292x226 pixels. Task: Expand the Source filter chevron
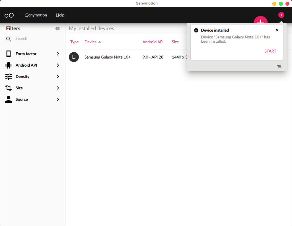(x=58, y=99)
